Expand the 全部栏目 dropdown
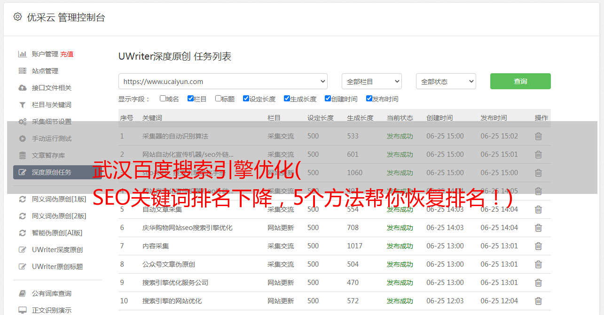 pos(371,81)
